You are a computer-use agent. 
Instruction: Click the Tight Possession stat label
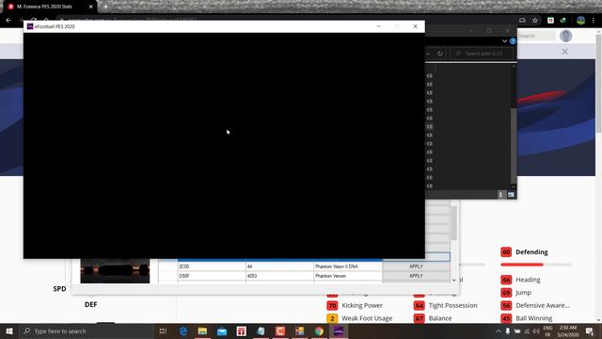pyautogui.click(x=453, y=305)
